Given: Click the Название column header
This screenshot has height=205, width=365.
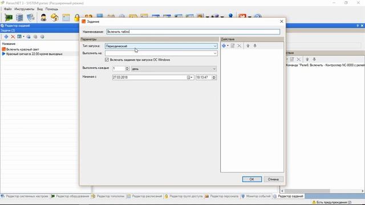Looking at the screenshot, I should point(9,44).
